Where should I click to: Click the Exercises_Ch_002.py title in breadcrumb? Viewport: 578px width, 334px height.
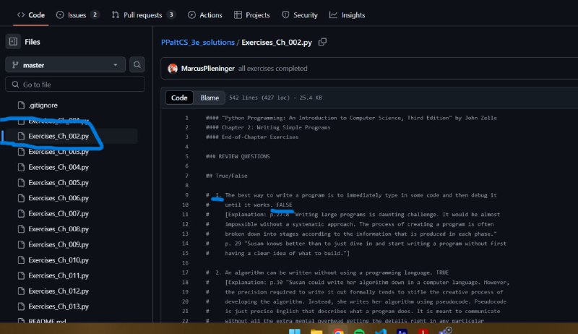coord(277,43)
